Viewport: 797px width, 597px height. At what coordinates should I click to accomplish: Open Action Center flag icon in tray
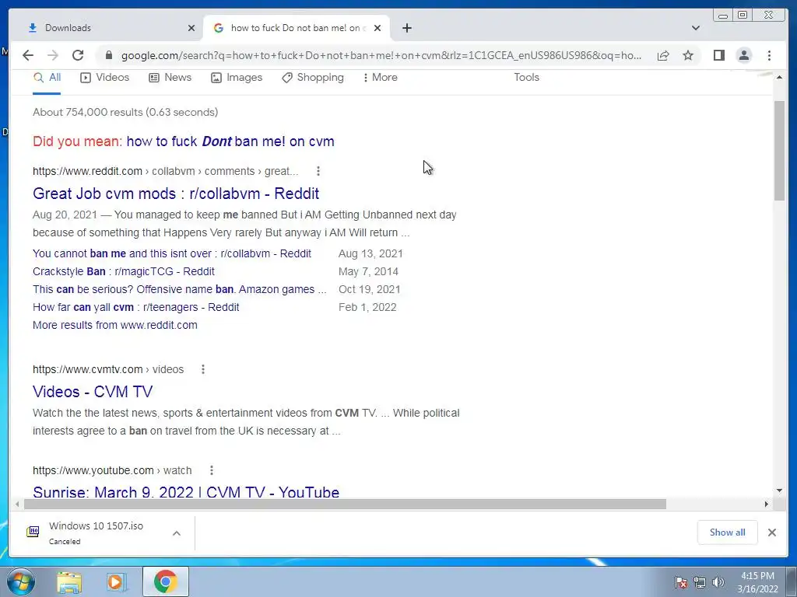click(681, 582)
